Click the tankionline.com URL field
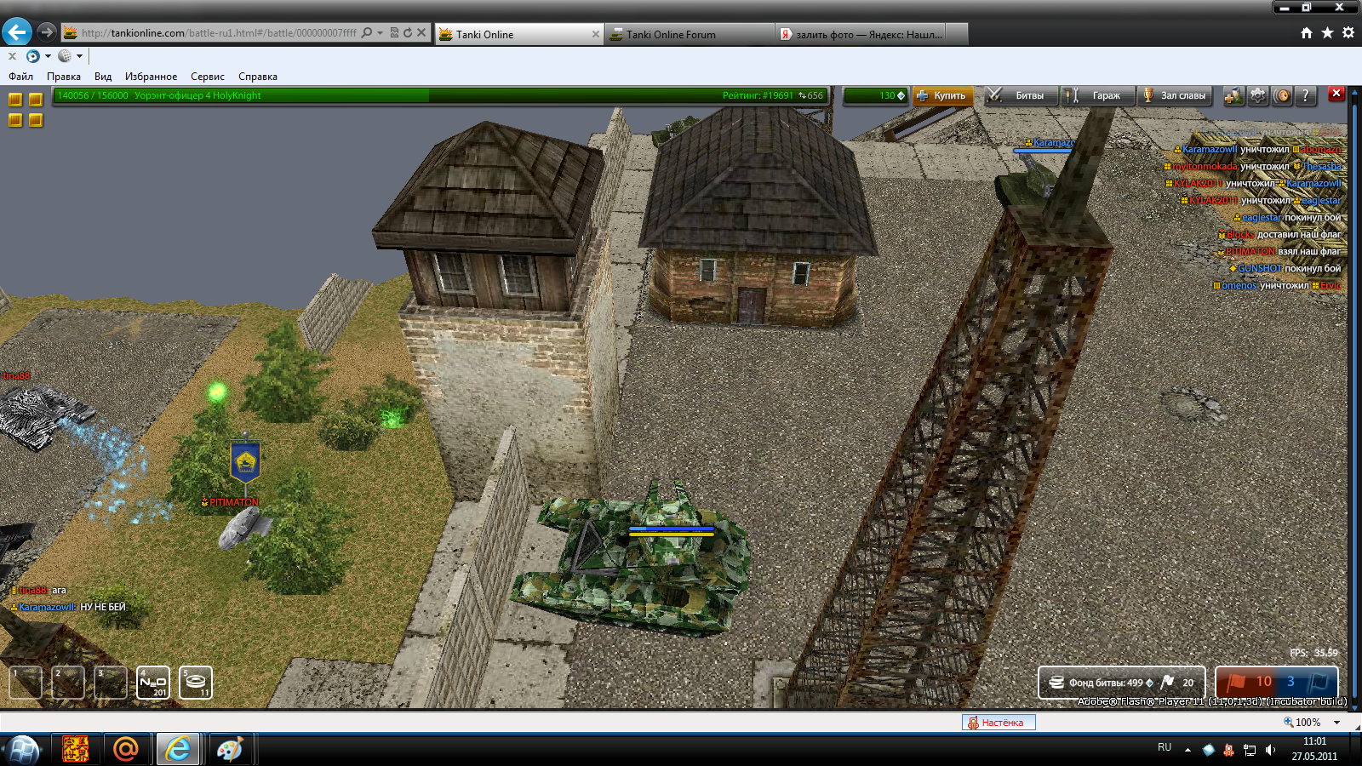The height and width of the screenshot is (766, 1362). (219, 33)
